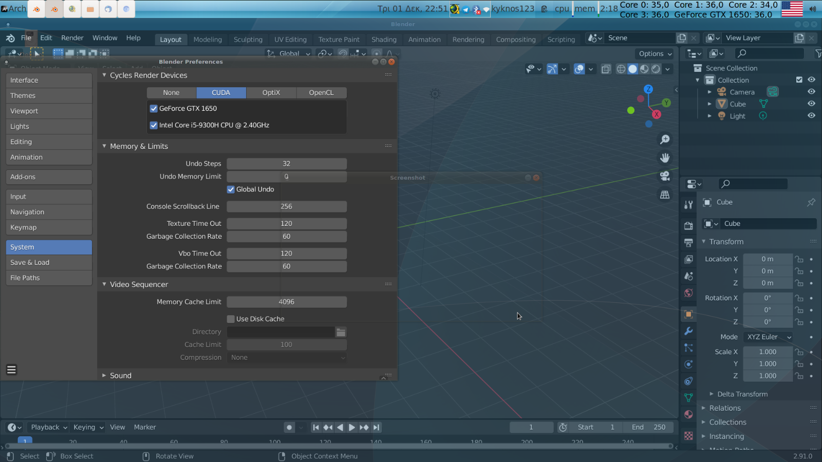
Task: Open the Playback dropdown in timeline
Action: point(49,427)
